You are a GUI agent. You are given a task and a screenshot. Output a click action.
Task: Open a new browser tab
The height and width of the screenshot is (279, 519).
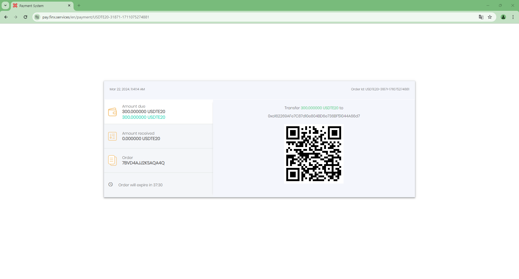[x=79, y=5]
